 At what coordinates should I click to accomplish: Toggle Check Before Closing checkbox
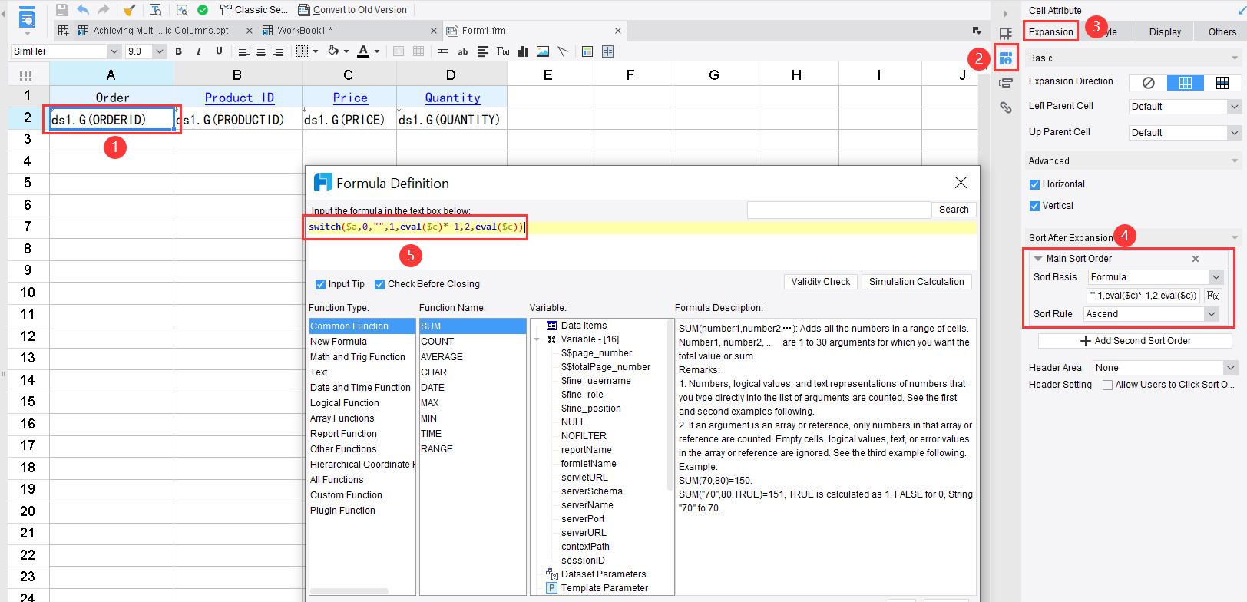pyautogui.click(x=379, y=284)
